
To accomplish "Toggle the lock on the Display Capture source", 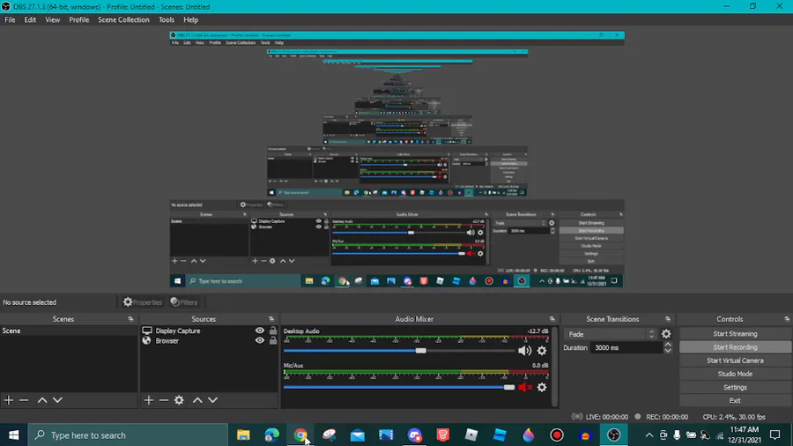I will tap(273, 331).
